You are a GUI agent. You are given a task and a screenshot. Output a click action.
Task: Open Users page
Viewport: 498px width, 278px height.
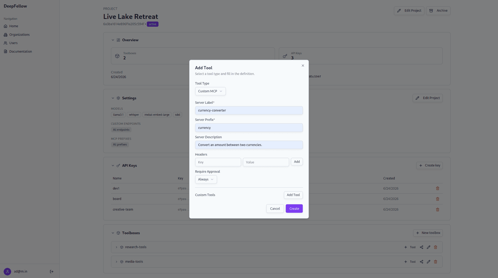[x=13, y=43]
